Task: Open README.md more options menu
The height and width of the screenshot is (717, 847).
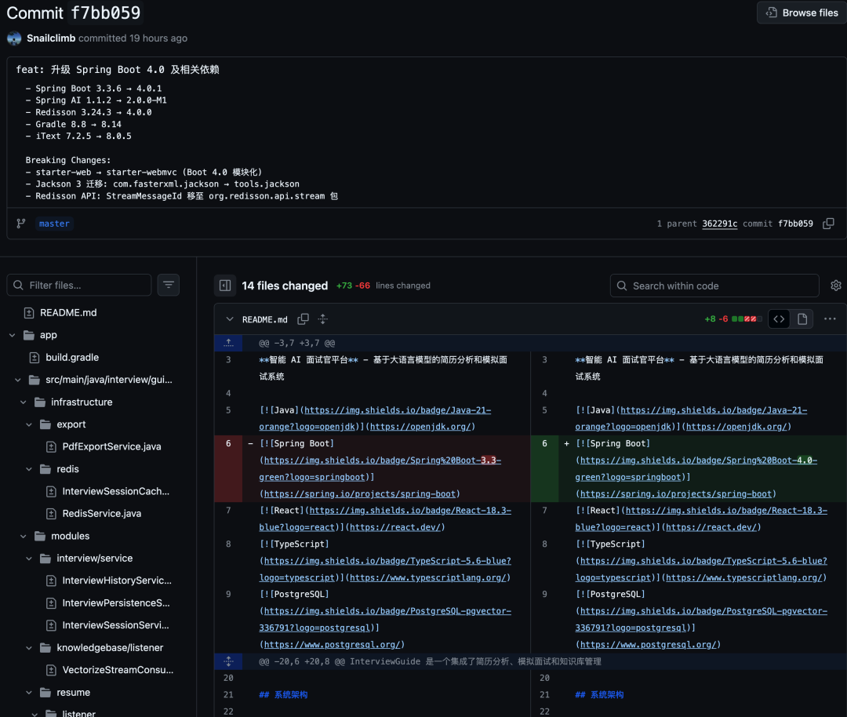Action: [830, 319]
